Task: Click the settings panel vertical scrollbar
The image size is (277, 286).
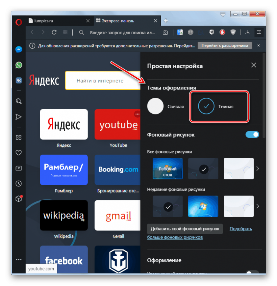Action: coord(264,96)
